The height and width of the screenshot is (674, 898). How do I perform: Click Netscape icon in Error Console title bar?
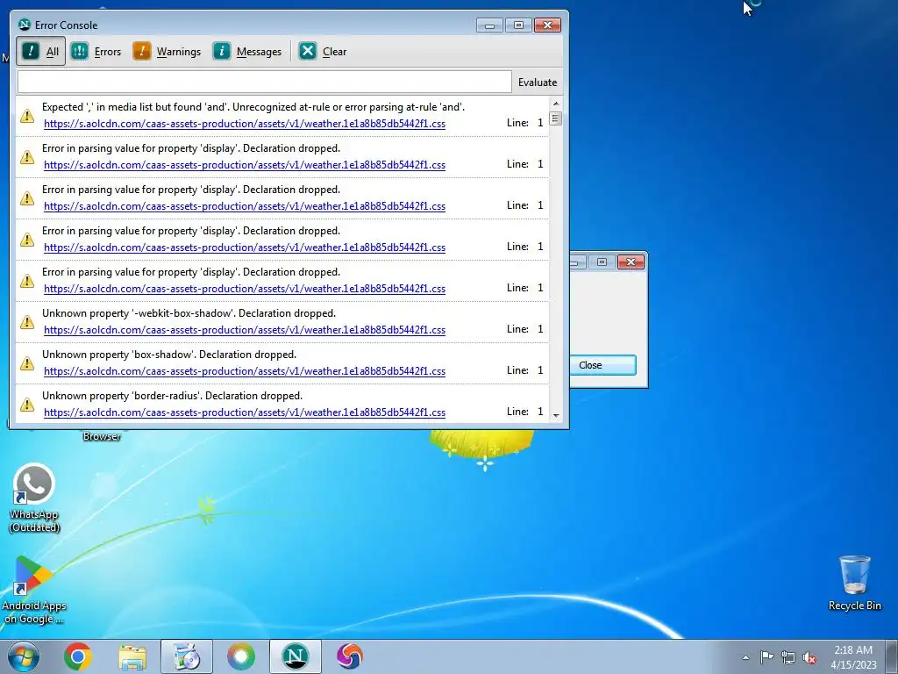point(24,25)
